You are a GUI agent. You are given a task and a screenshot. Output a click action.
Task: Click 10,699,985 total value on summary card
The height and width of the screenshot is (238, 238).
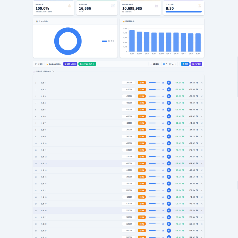tap(132, 9)
